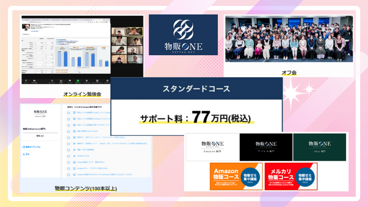Click オンライン勉強会 caption
This screenshot has height=207, width=368.
82,94
